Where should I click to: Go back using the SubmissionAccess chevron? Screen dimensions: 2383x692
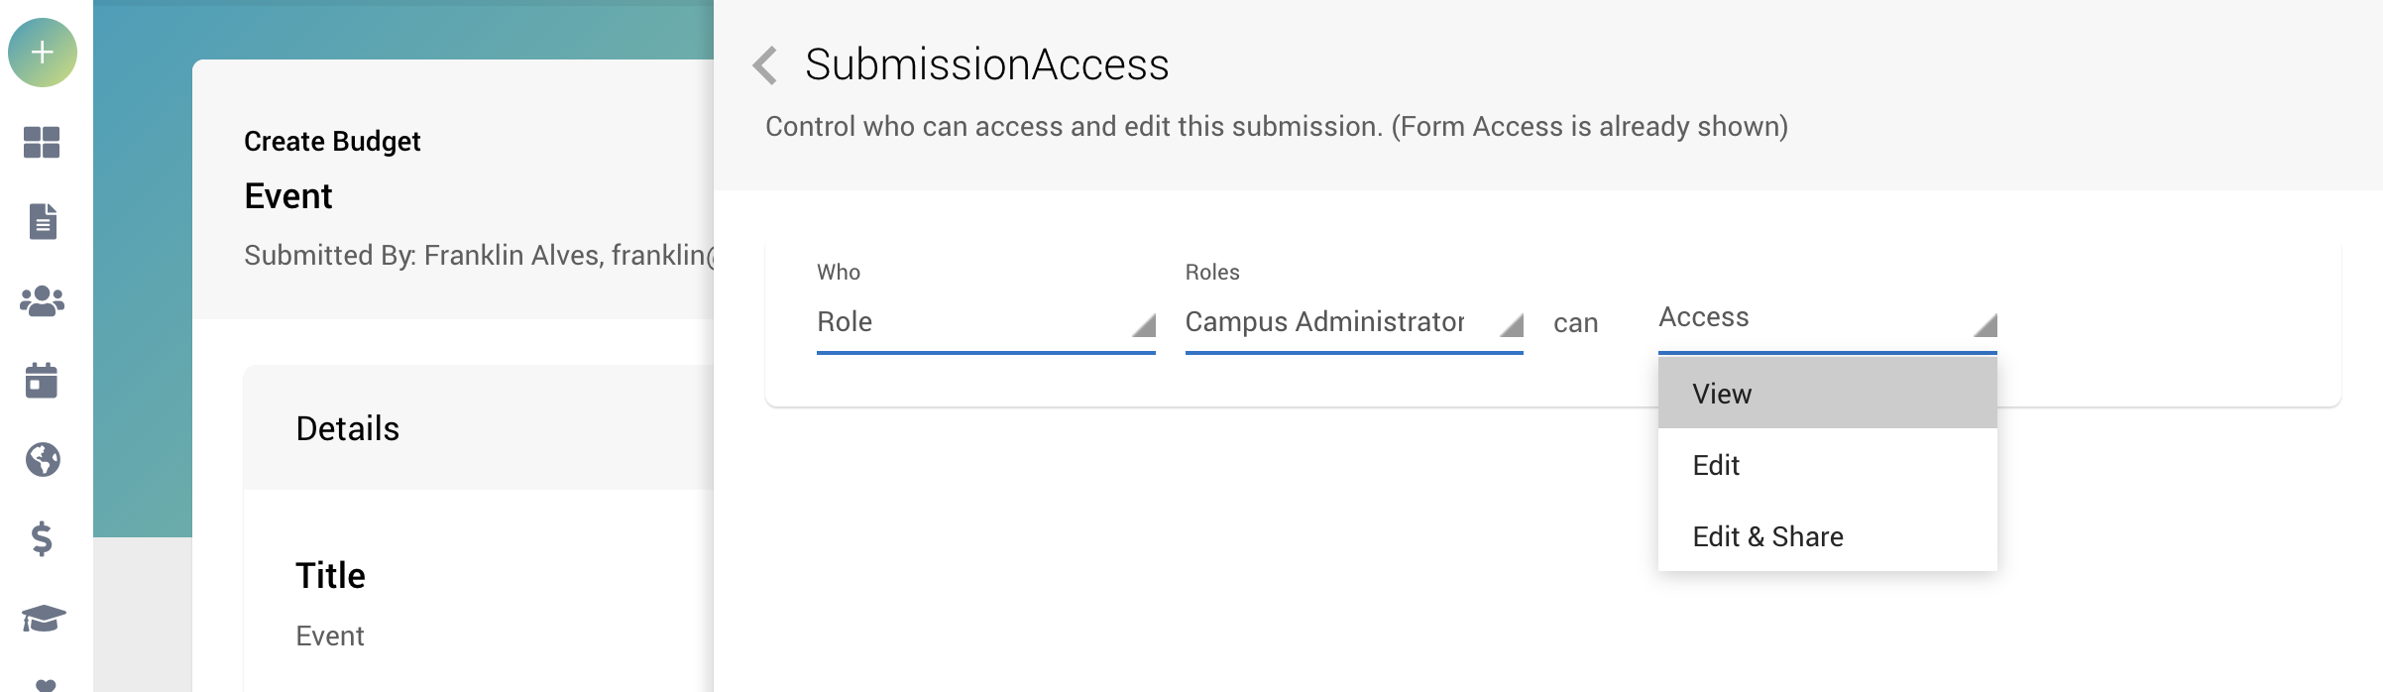pos(764,65)
